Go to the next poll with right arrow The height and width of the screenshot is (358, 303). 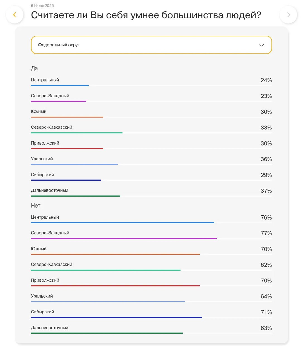coord(288,15)
